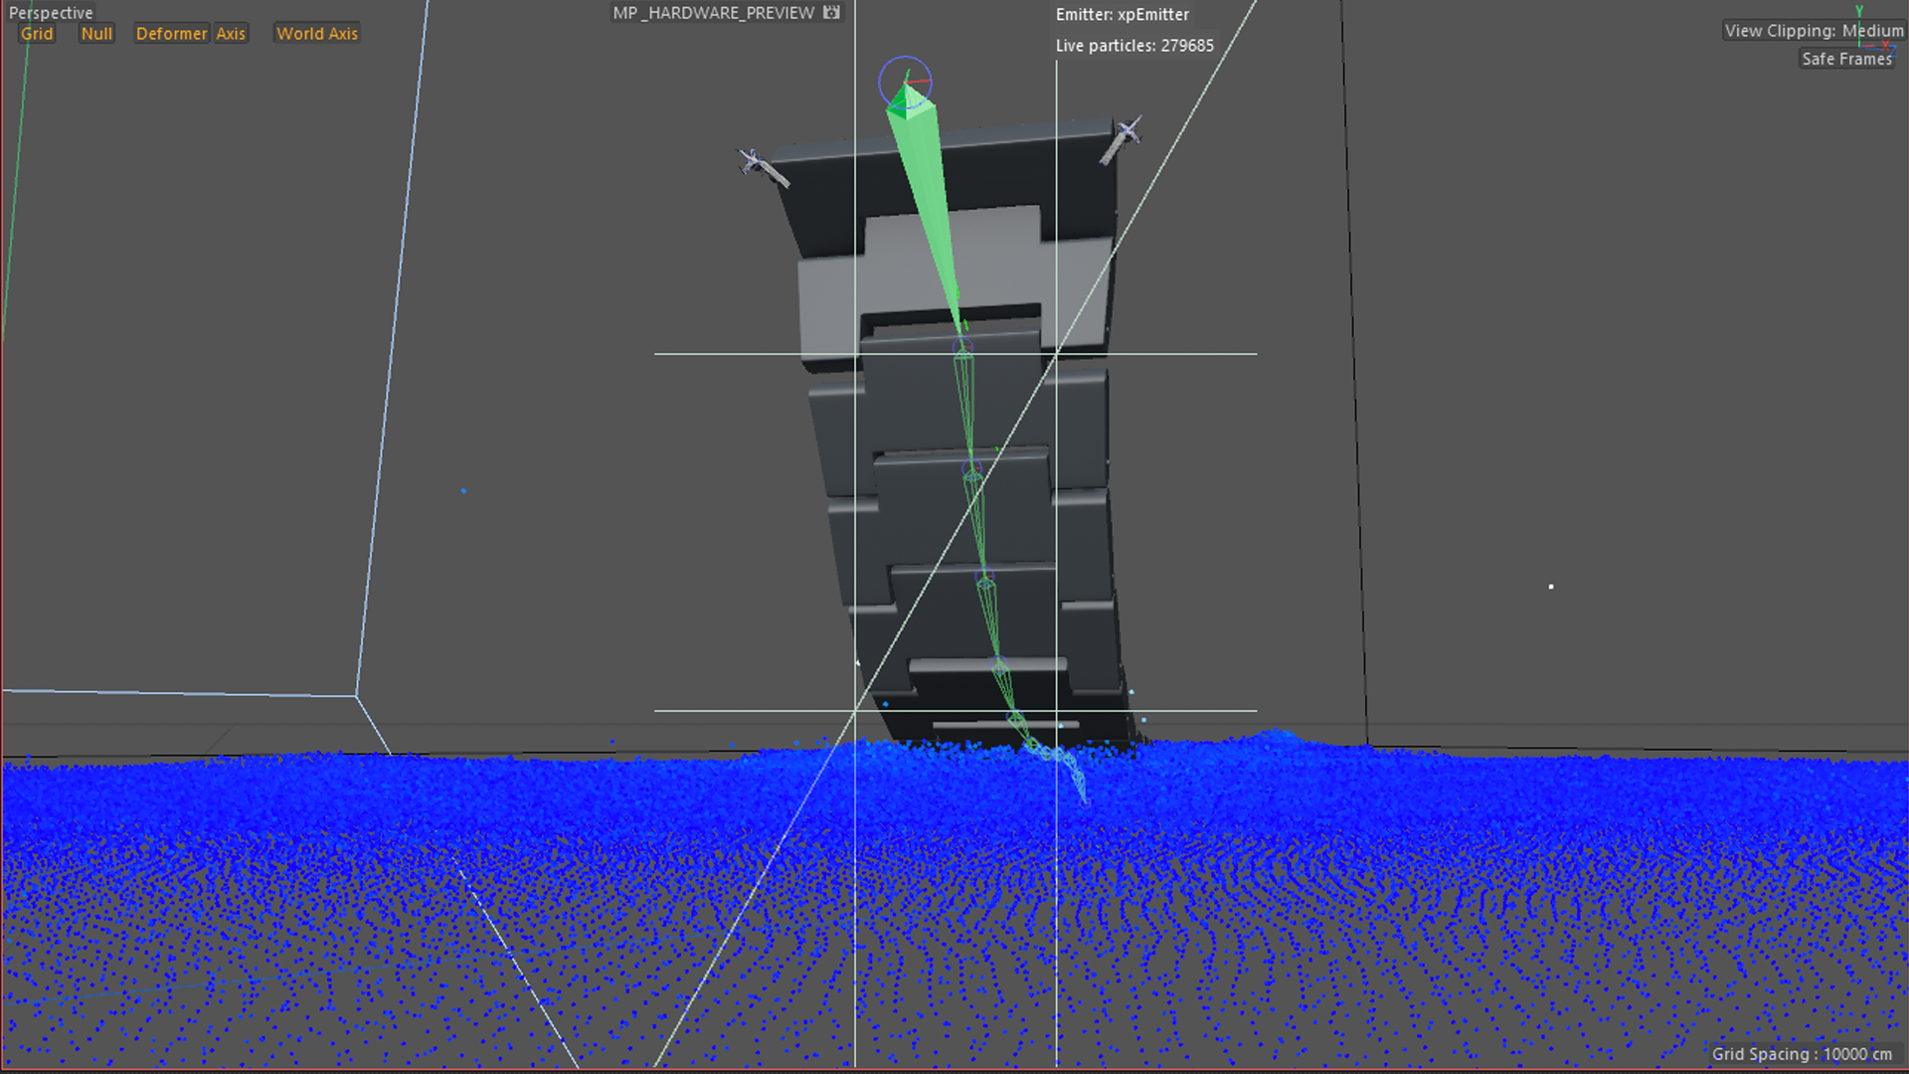Viewport: 1909px width, 1074px height.
Task: Toggle the Axis filter tag
Action: [231, 34]
